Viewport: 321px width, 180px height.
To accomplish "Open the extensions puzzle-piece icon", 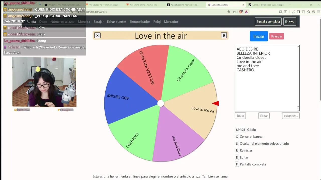I will tap(281, 12).
